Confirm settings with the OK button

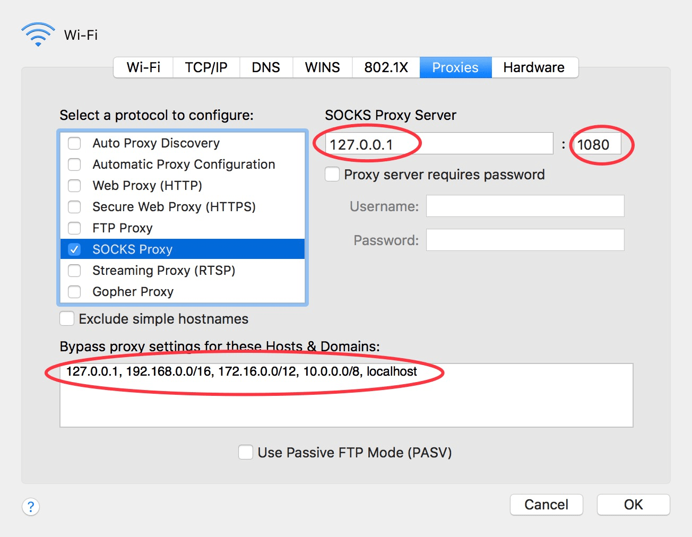click(x=634, y=505)
